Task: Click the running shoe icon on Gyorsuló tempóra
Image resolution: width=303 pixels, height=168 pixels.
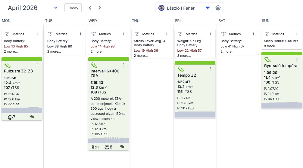Action: tap(267, 59)
